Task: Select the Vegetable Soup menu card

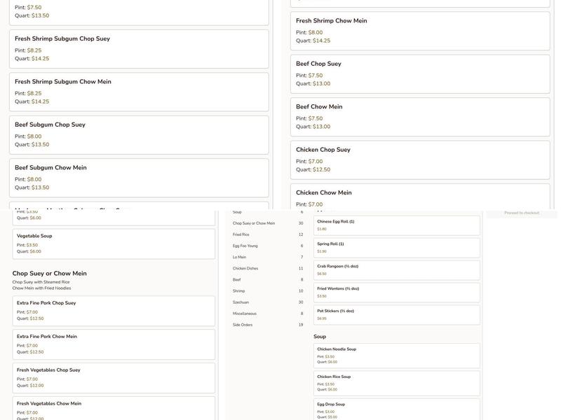Action: [114, 244]
